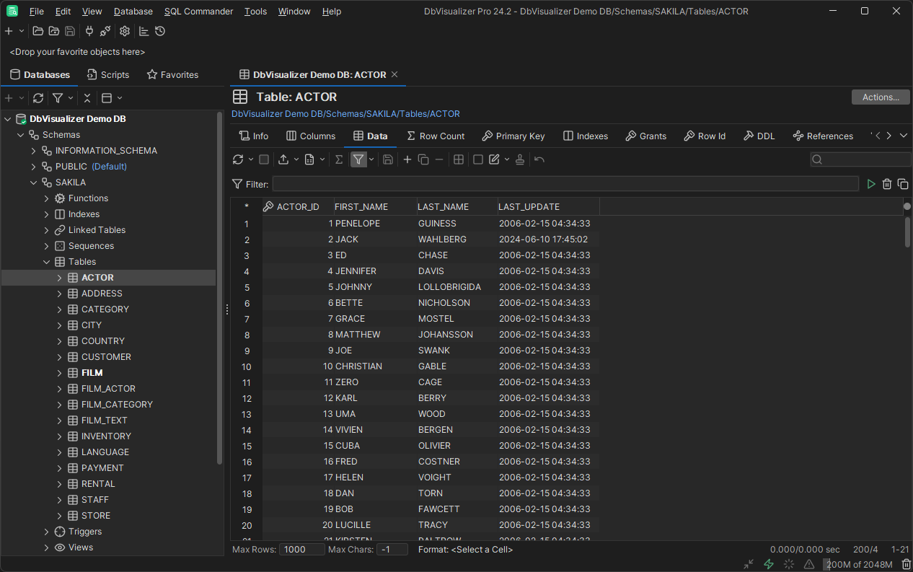Click the Actions... button

coord(881,97)
